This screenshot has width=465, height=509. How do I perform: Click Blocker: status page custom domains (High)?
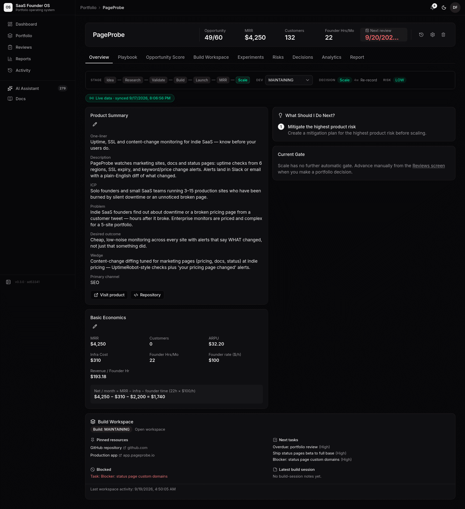tap(312, 460)
